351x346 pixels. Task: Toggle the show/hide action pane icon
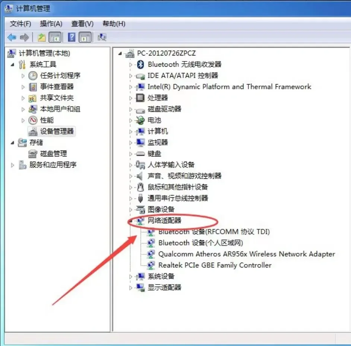[x=85, y=37]
